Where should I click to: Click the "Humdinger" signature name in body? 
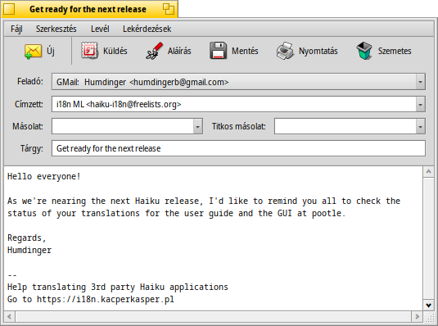(29, 250)
